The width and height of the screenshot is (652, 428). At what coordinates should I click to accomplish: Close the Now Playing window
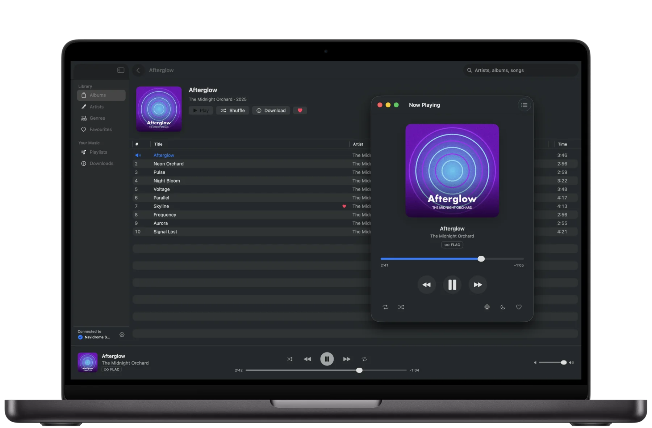point(380,105)
